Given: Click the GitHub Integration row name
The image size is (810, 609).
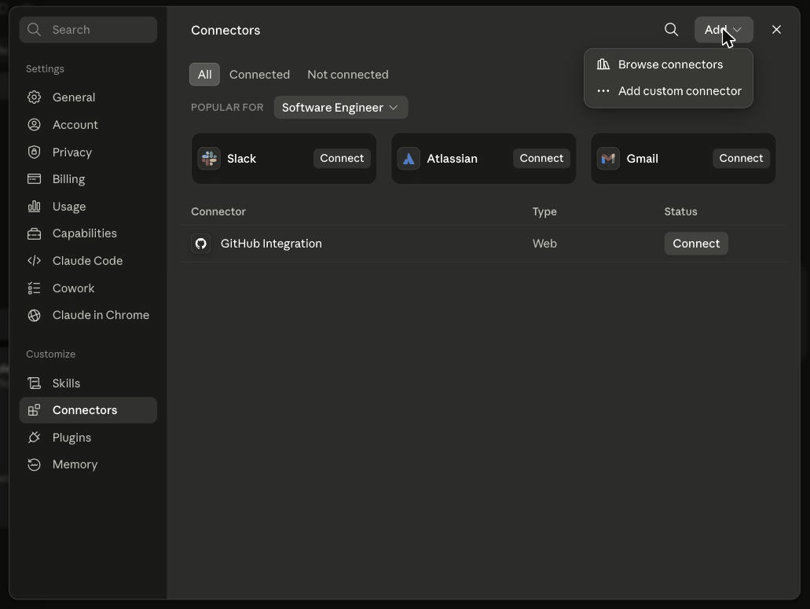Looking at the screenshot, I should pos(271,244).
